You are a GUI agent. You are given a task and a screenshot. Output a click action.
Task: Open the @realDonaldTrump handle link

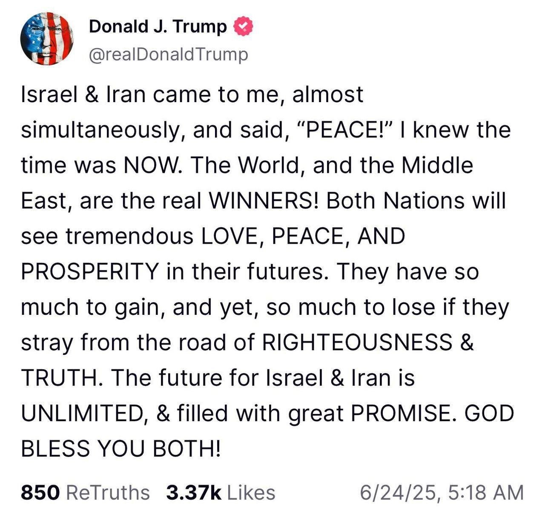tap(168, 54)
